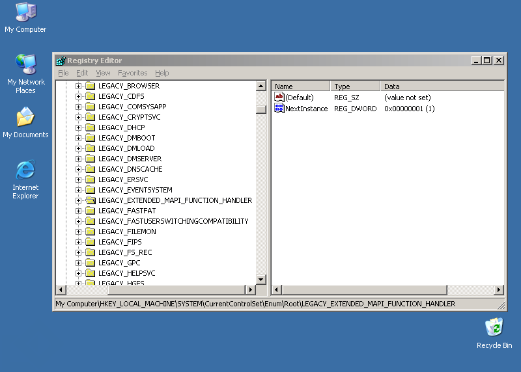Click tree pane scroll right arrow
Image resolution: width=521 pixels, height=372 pixels.
[250, 289]
